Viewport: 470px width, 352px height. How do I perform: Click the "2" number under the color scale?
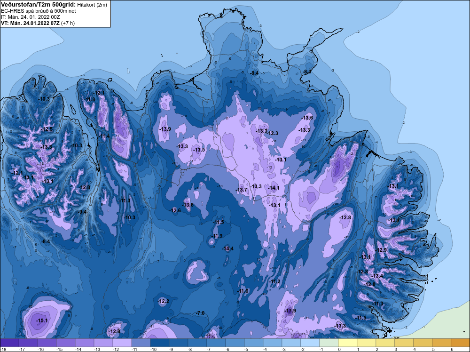[377, 349]
